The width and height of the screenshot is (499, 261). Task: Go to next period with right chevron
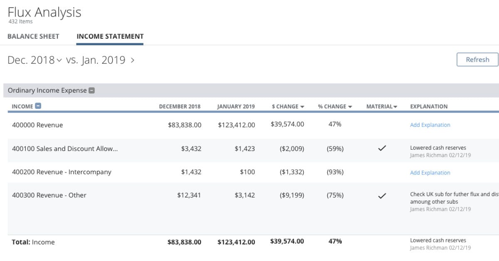(x=133, y=60)
